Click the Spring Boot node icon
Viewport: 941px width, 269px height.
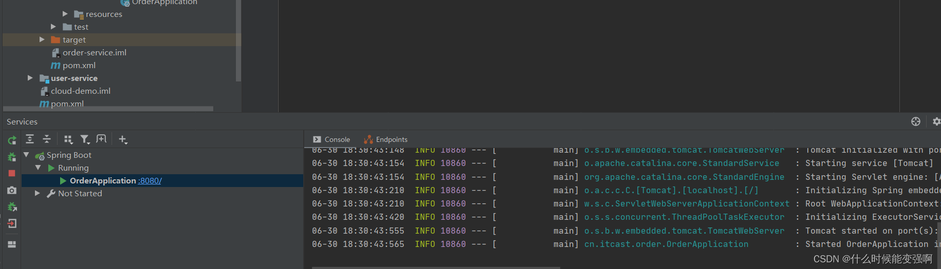point(40,155)
